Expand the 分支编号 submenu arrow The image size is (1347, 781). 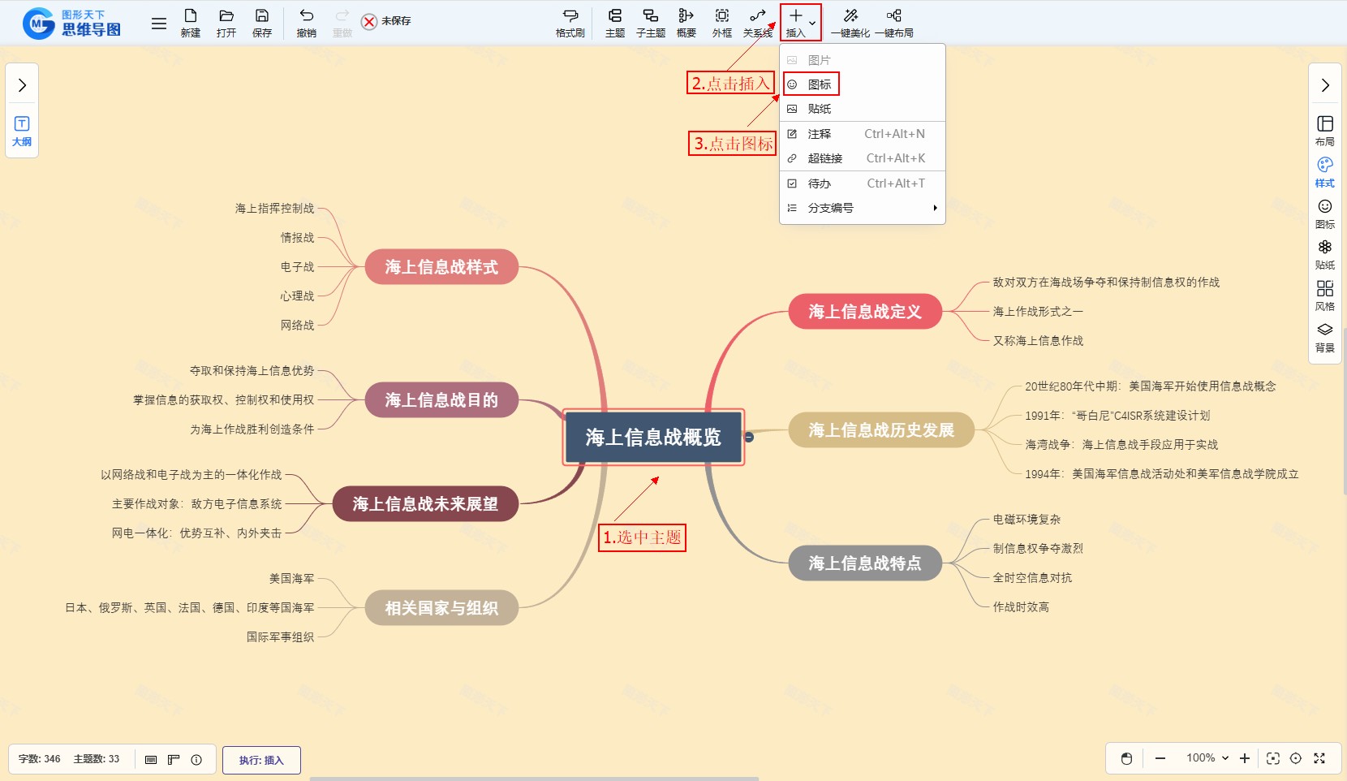click(x=935, y=208)
